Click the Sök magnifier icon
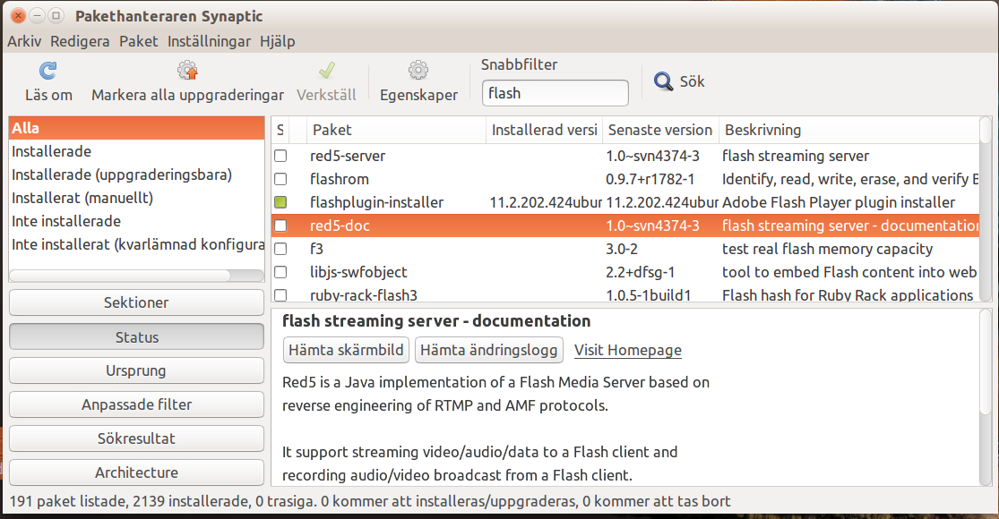999x519 pixels. 663,81
